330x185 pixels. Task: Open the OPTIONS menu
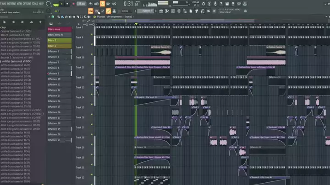pos(27,3)
